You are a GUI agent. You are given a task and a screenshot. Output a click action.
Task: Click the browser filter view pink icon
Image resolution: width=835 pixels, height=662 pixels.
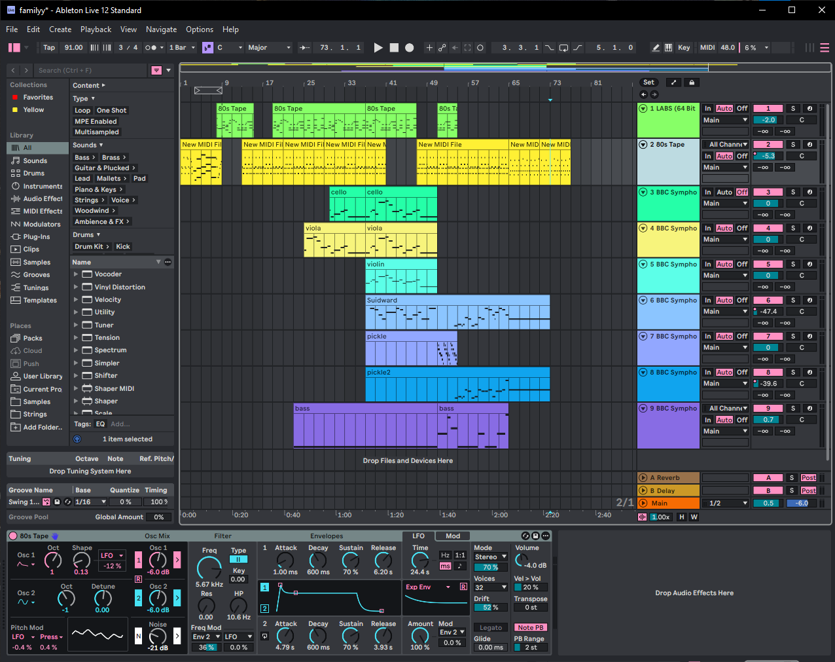[x=156, y=70]
